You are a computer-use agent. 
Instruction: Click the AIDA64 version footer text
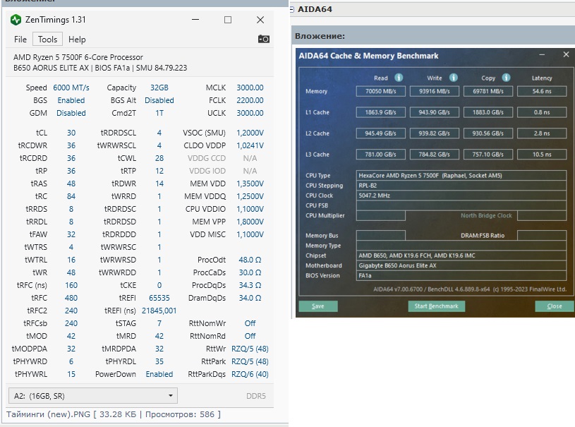click(x=470, y=289)
